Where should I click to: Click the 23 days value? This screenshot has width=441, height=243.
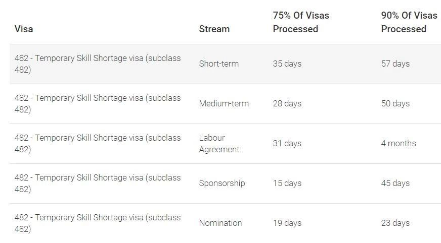(x=395, y=223)
